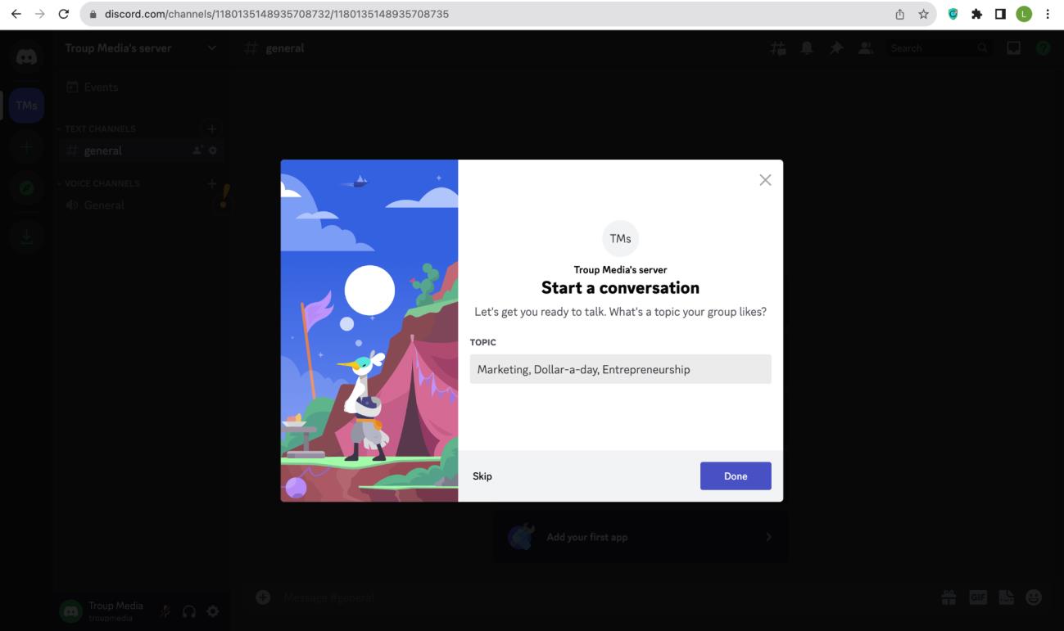The width and height of the screenshot is (1064, 631).
Task: Skip the conversation topic setup
Action: click(x=482, y=476)
